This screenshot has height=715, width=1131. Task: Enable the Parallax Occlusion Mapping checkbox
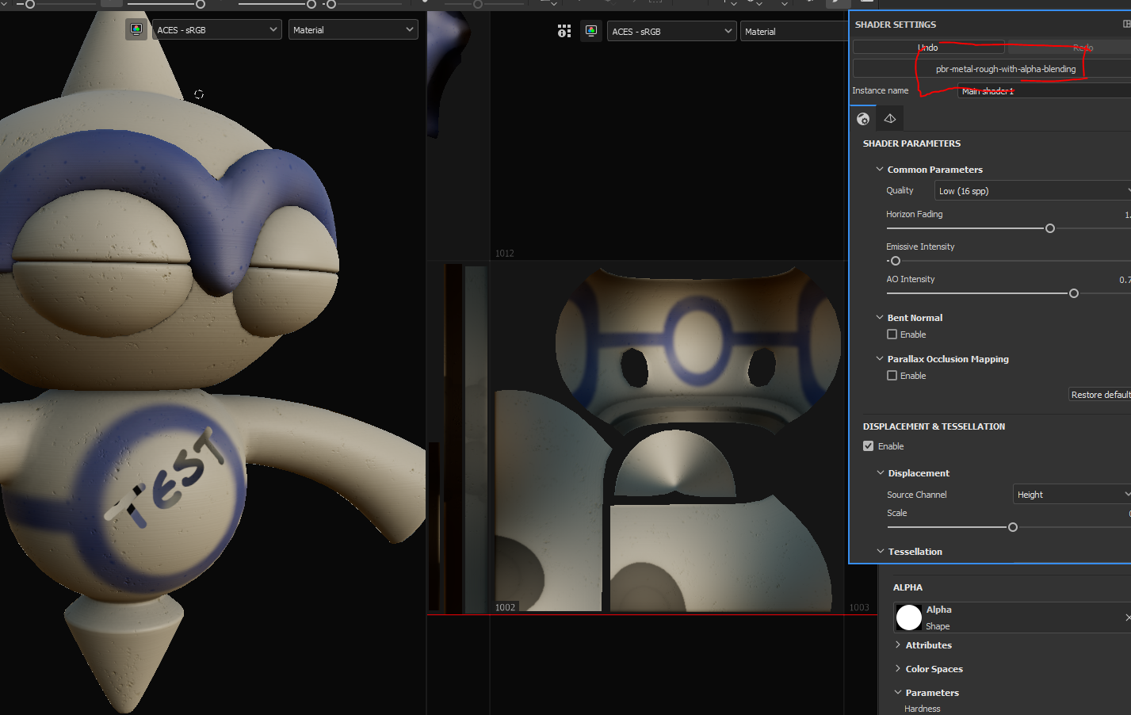click(x=892, y=376)
